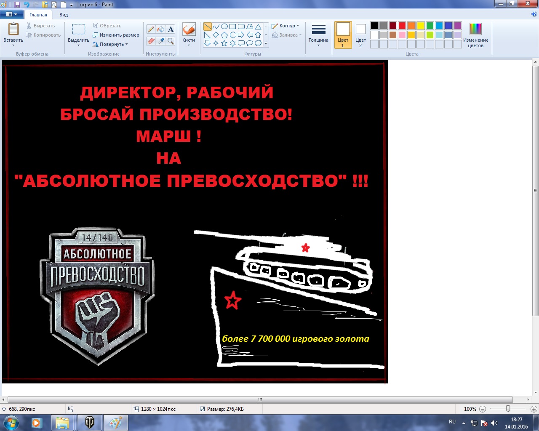Screen dimensions: 539x431
Task: Expand the full shapes gallery
Action: point(266,43)
